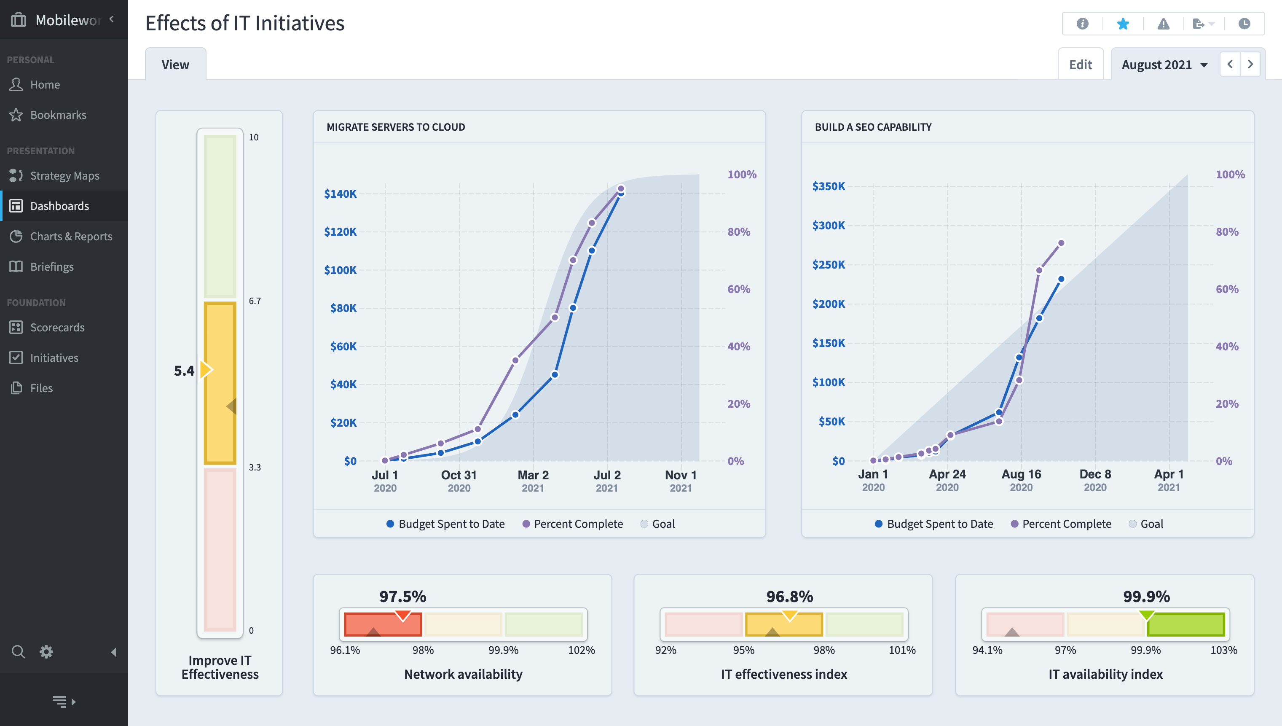Open the August 2021 period dropdown
The height and width of the screenshot is (726, 1282).
tap(1164, 65)
